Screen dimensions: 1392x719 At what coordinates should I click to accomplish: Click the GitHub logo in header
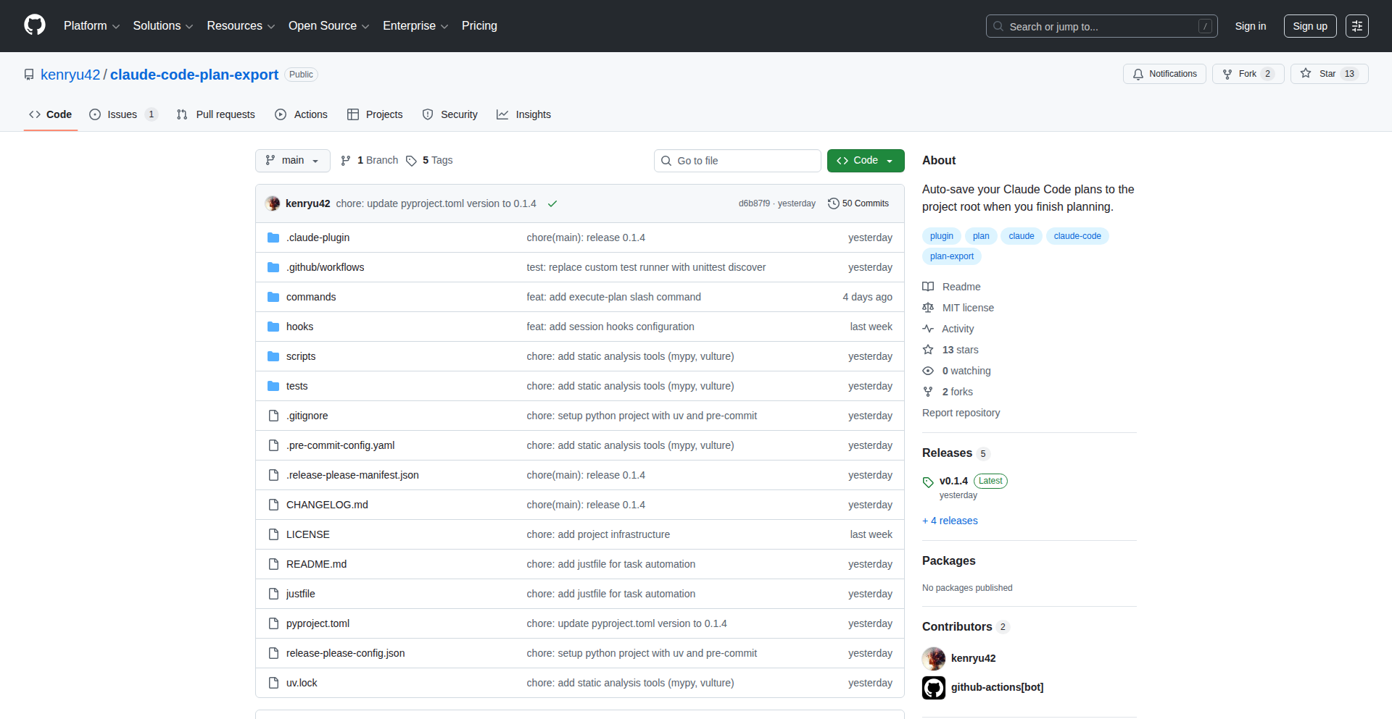pyautogui.click(x=35, y=25)
